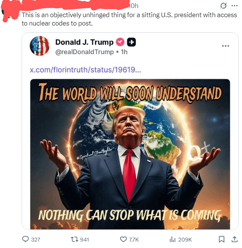Click the 1h timestamp on quoted post
The width and height of the screenshot is (242, 248).
[124, 52]
